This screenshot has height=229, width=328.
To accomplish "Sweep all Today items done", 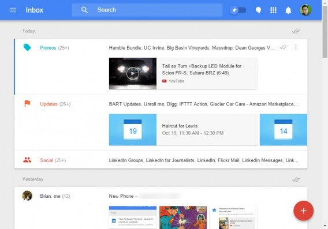I will [x=296, y=31].
